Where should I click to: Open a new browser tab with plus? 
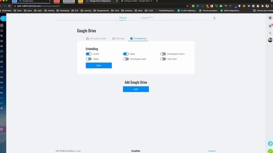click(x=157, y=1)
